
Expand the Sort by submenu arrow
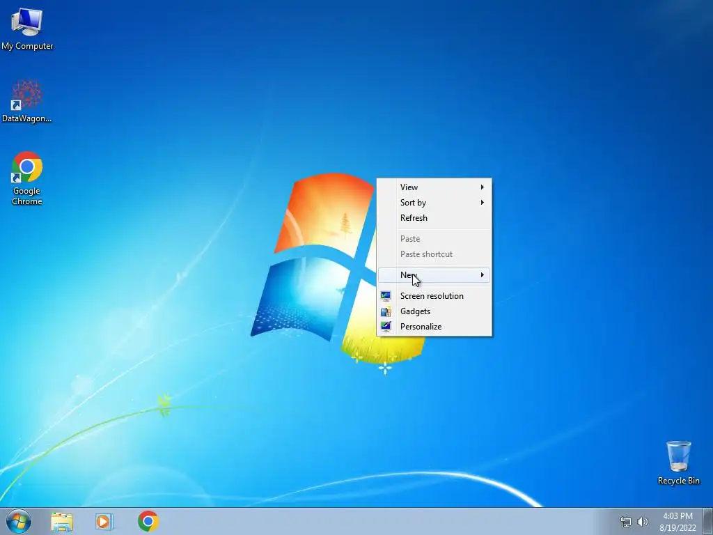tap(482, 203)
